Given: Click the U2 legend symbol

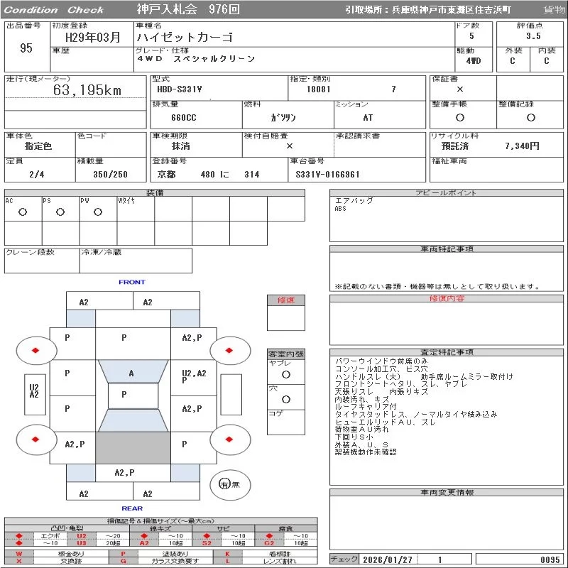Looking at the screenshot, I should click(x=82, y=536).
